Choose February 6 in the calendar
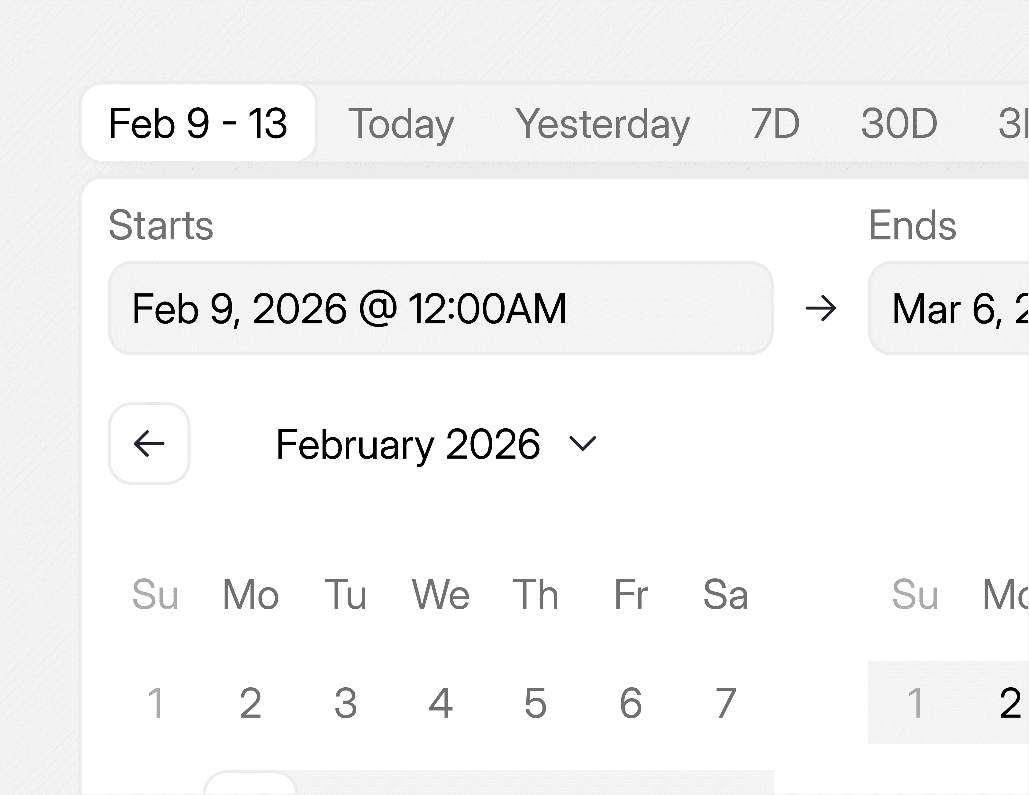Viewport: 1029px width, 795px height. point(631,703)
